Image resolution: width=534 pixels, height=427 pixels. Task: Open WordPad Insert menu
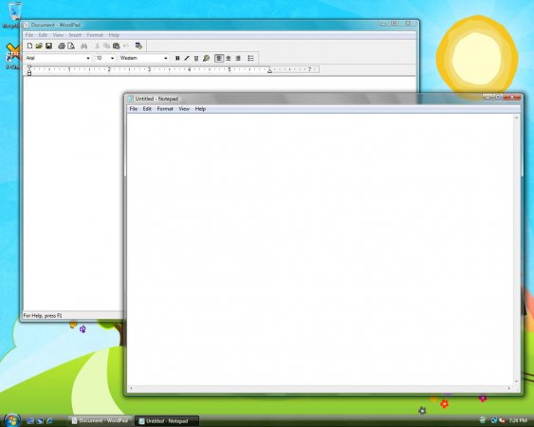[75, 35]
